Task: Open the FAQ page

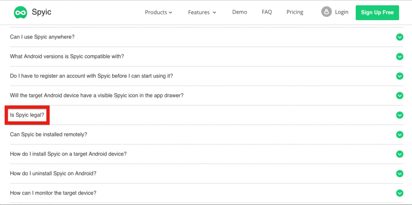Action: (267, 12)
